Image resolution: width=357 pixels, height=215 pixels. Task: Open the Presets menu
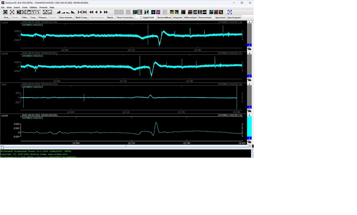coord(43,7)
